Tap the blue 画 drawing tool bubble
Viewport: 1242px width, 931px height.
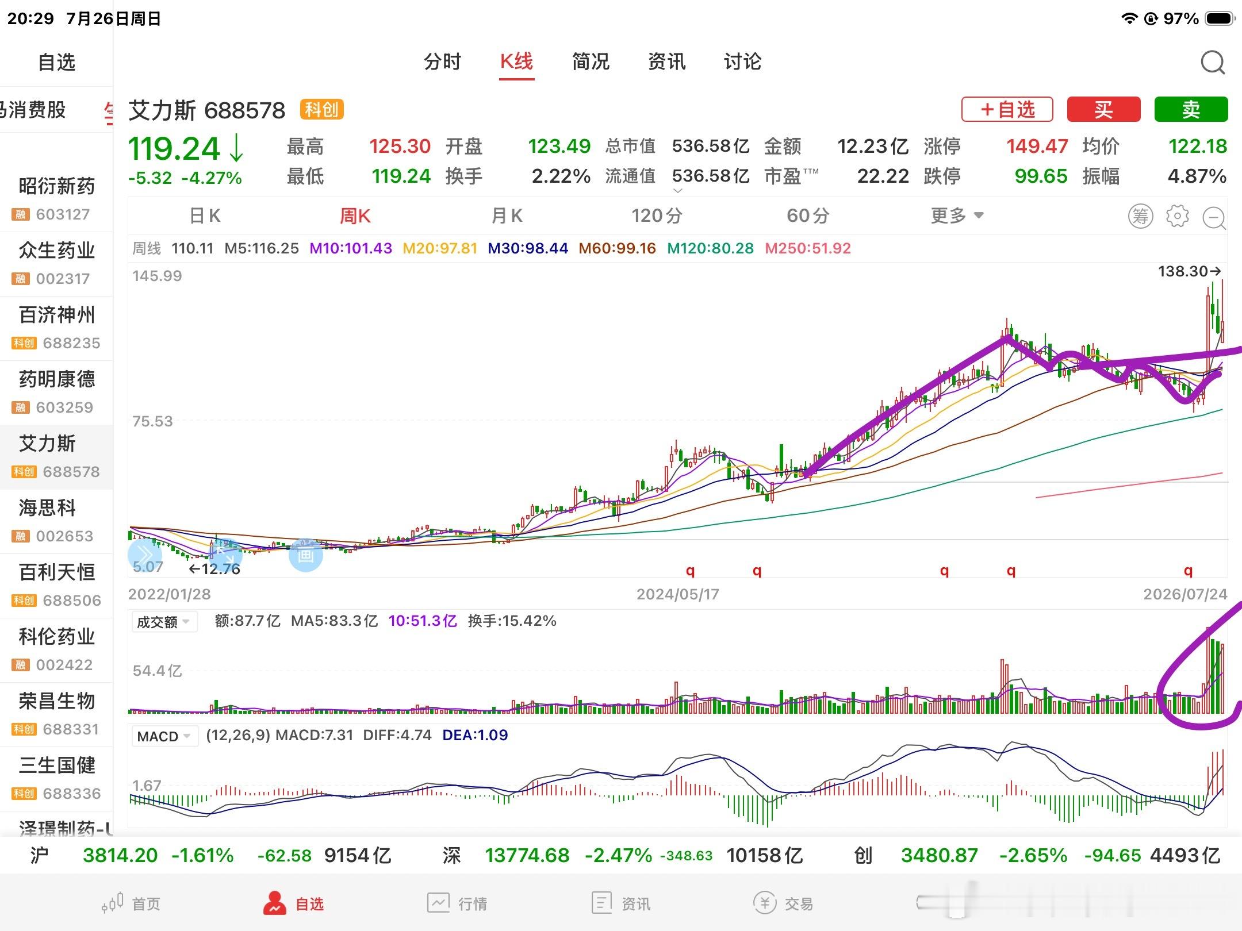tap(305, 555)
